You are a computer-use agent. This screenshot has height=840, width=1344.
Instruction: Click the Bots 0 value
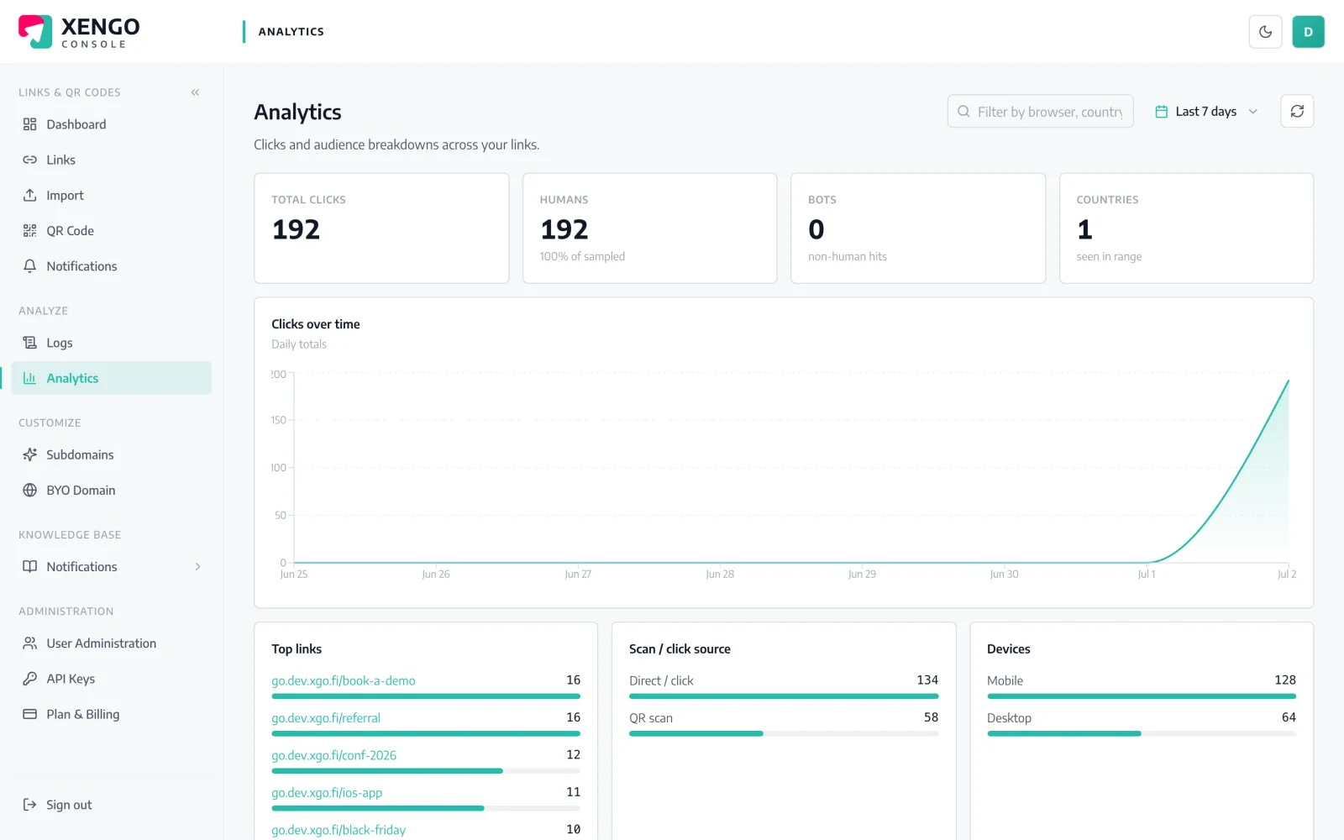point(816,229)
